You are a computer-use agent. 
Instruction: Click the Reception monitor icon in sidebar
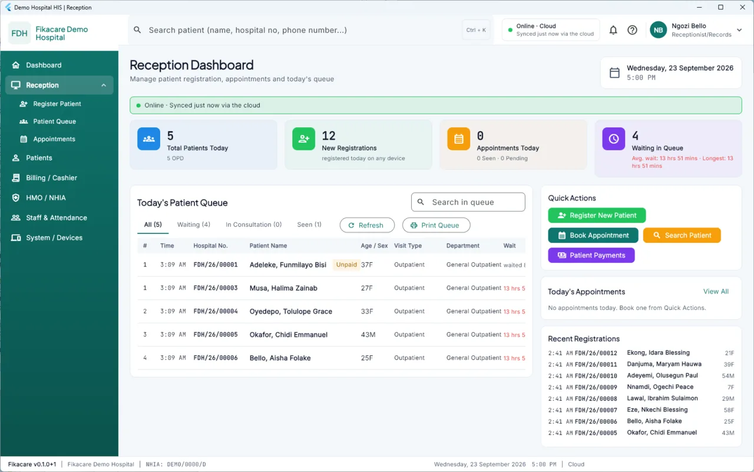coord(16,85)
